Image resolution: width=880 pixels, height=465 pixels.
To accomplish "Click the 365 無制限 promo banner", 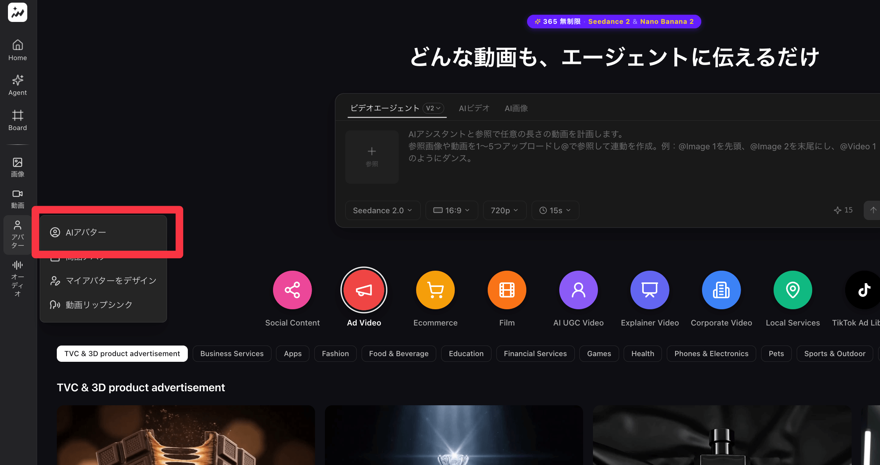I will pos(614,22).
